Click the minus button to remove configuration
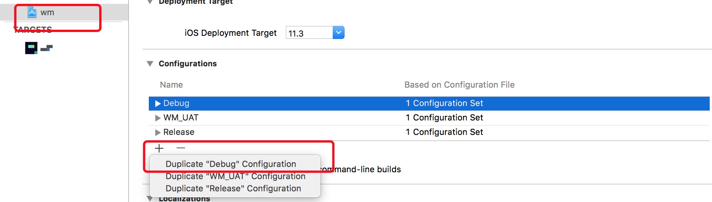The height and width of the screenshot is (202, 712). click(181, 148)
